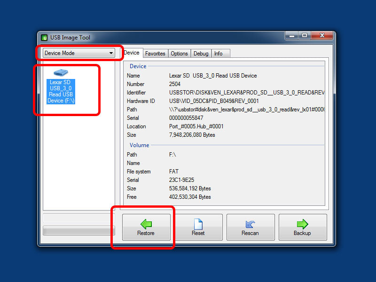Click the empty status field above progress bar
The image size is (376, 282).
pyautogui.click(x=79, y=218)
